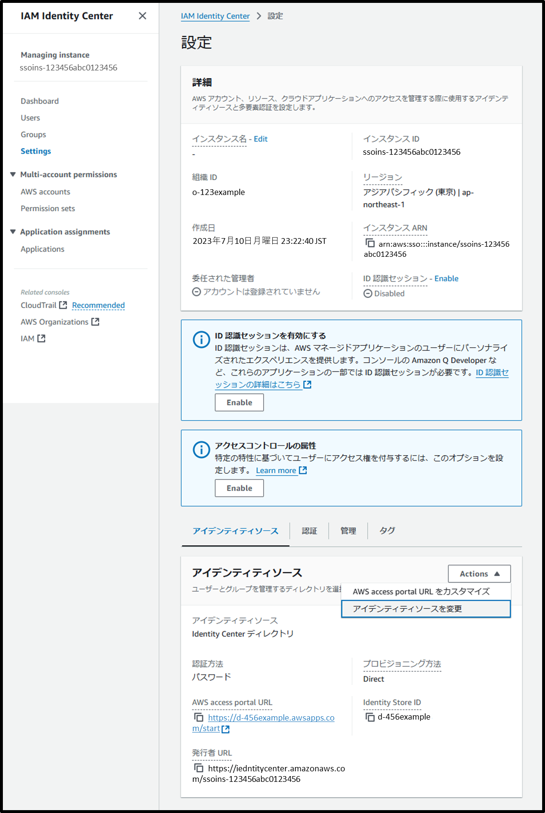The width and height of the screenshot is (545, 813).
Task: Collapse Multi-account permissions section
Action: point(13,174)
